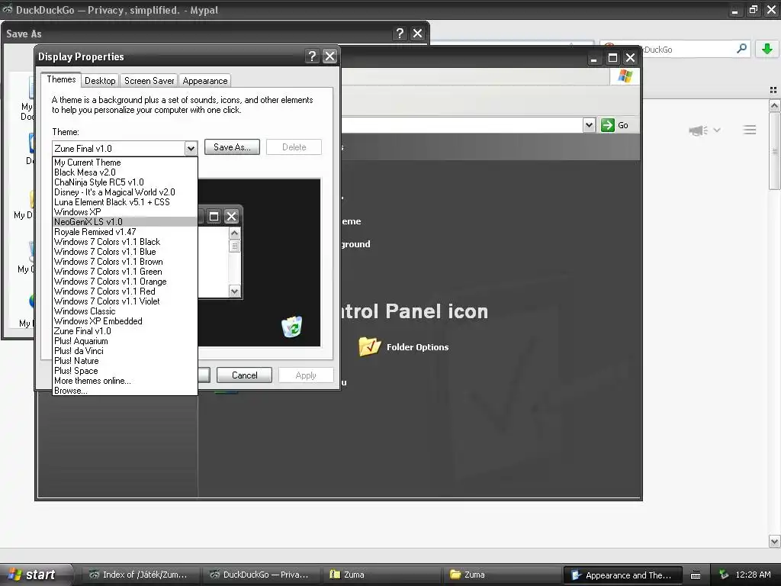Open second Zuma taskbar button with folder icon
The width and height of the screenshot is (781, 586).
point(501,575)
